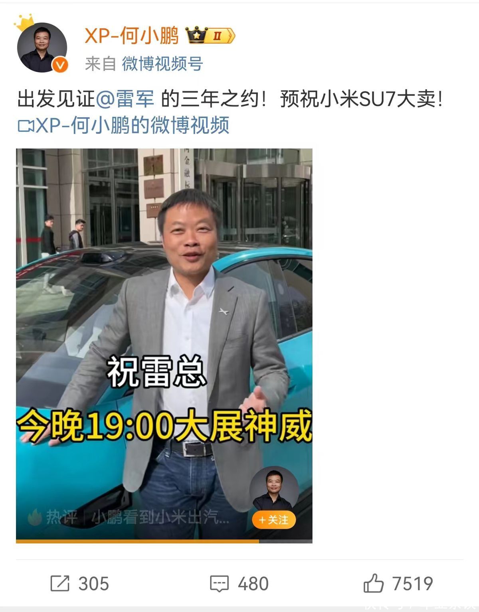
Task: Follow the author via +关注 button
Action: pos(274,520)
